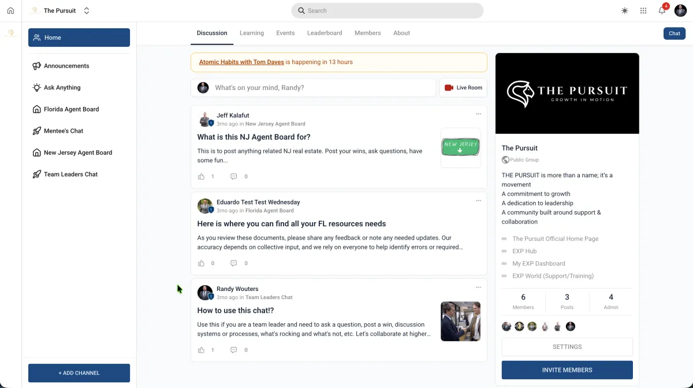Open post title What is this NJ Agent Board for?
693x388 pixels.
click(x=254, y=137)
